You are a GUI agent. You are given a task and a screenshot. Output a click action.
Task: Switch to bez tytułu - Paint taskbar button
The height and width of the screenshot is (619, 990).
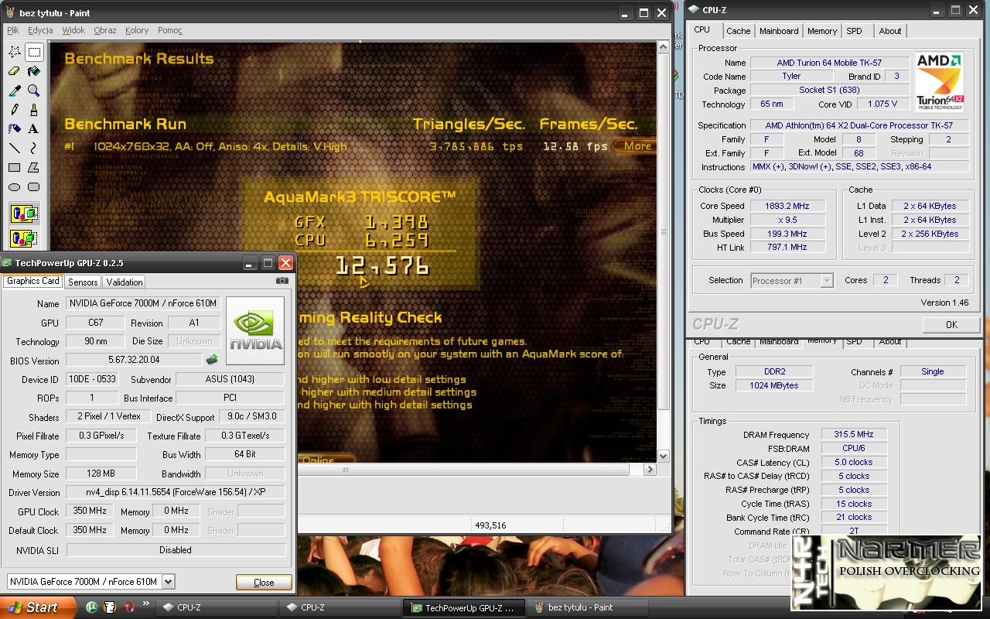tap(587, 607)
